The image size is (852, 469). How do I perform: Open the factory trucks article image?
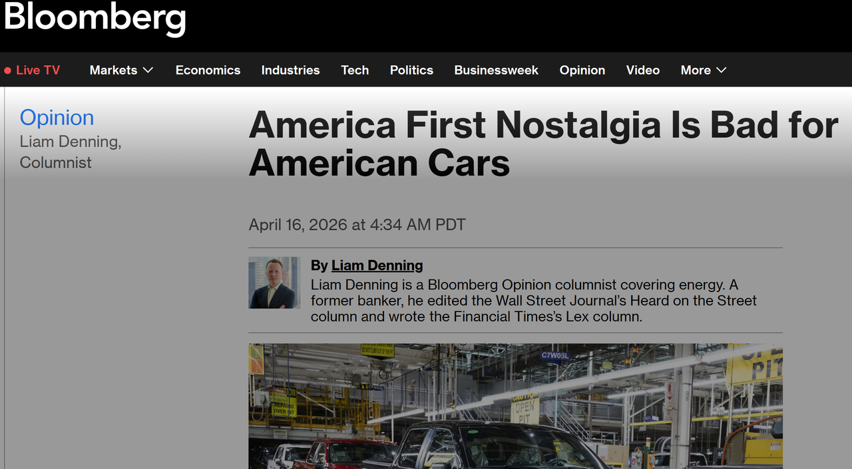point(516,406)
